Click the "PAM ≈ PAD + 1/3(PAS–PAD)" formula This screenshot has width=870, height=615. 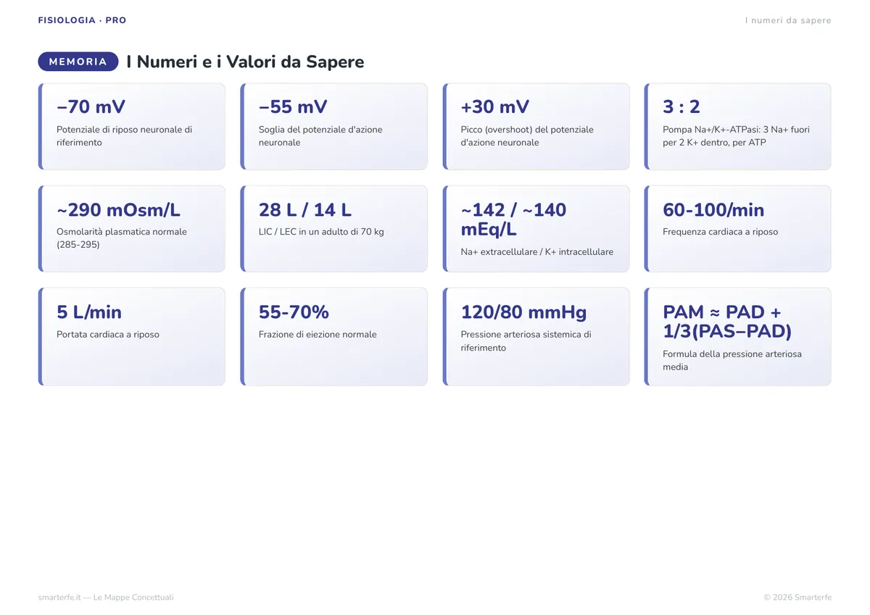pyautogui.click(x=728, y=322)
